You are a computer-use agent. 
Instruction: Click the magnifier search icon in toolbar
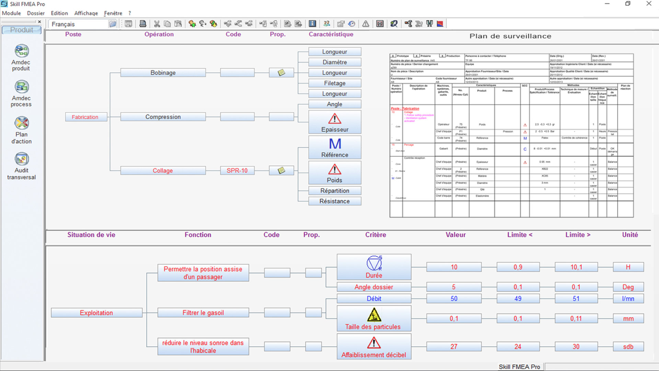[394, 24]
